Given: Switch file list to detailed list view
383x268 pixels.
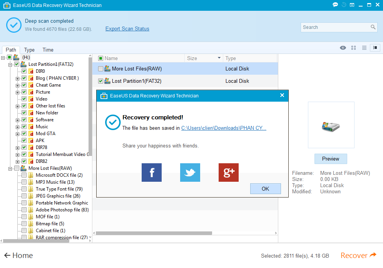Looking at the screenshot, I should (364, 48).
